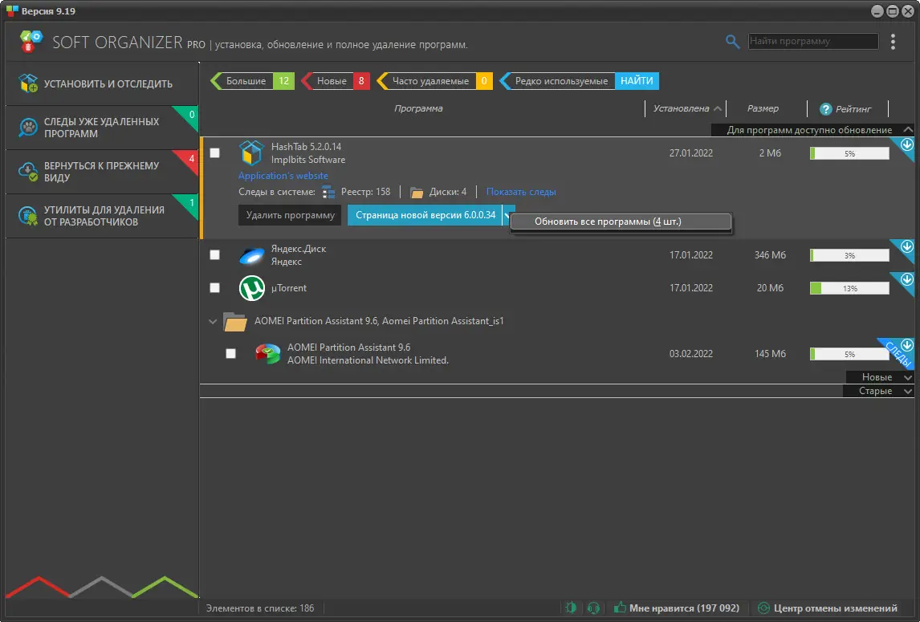Open 'Утилиты для удаления от разработчиков'
The image size is (920, 622).
point(102,215)
